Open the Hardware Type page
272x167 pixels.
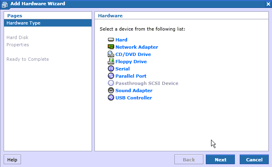[x=48, y=23]
